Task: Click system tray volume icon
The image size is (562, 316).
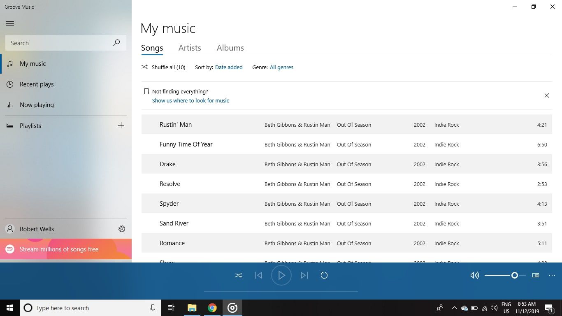Action: (x=494, y=308)
